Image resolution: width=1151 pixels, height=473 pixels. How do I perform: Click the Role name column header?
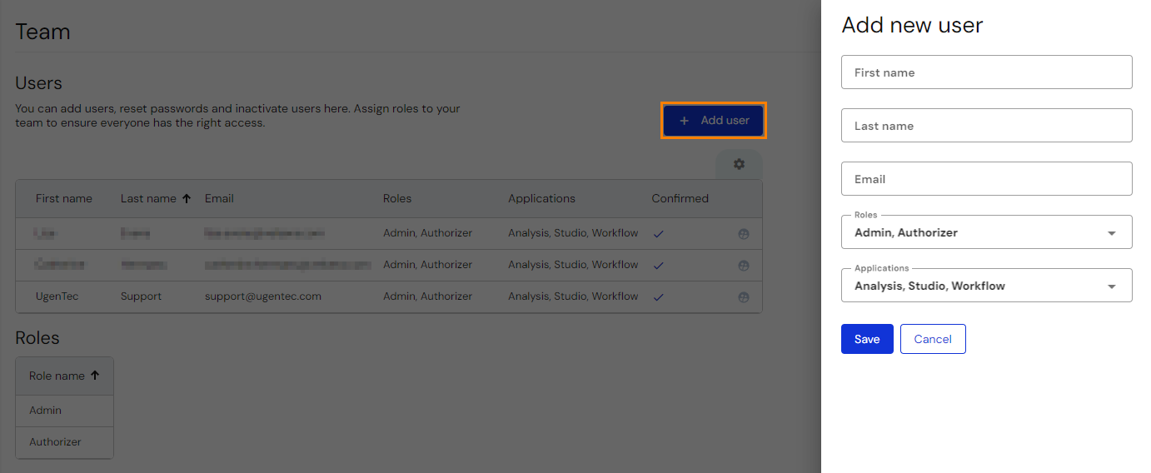pos(57,376)
